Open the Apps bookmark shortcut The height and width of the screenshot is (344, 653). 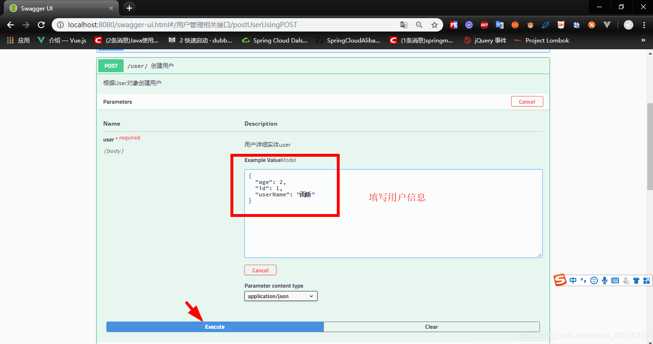[18, 41]
